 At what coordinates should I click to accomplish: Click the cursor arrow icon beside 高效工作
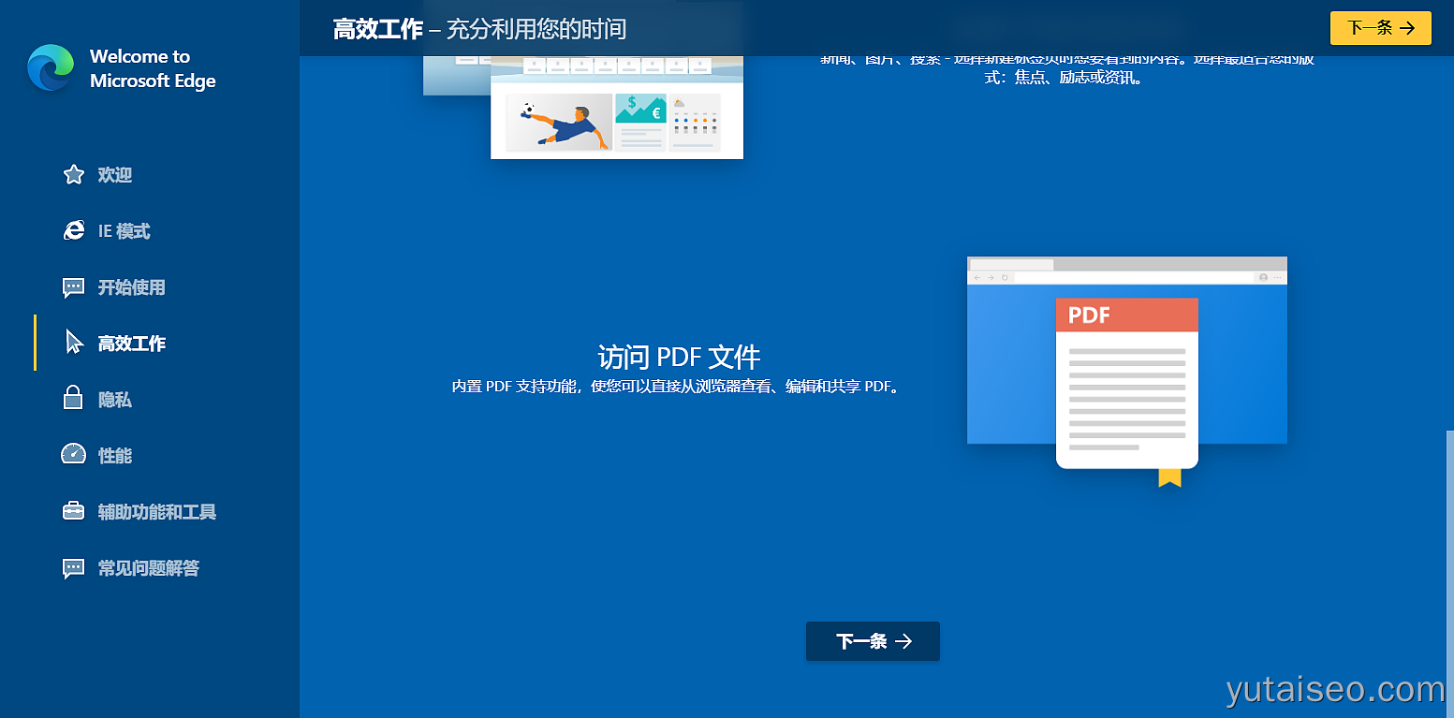click(x=74, y=343)
